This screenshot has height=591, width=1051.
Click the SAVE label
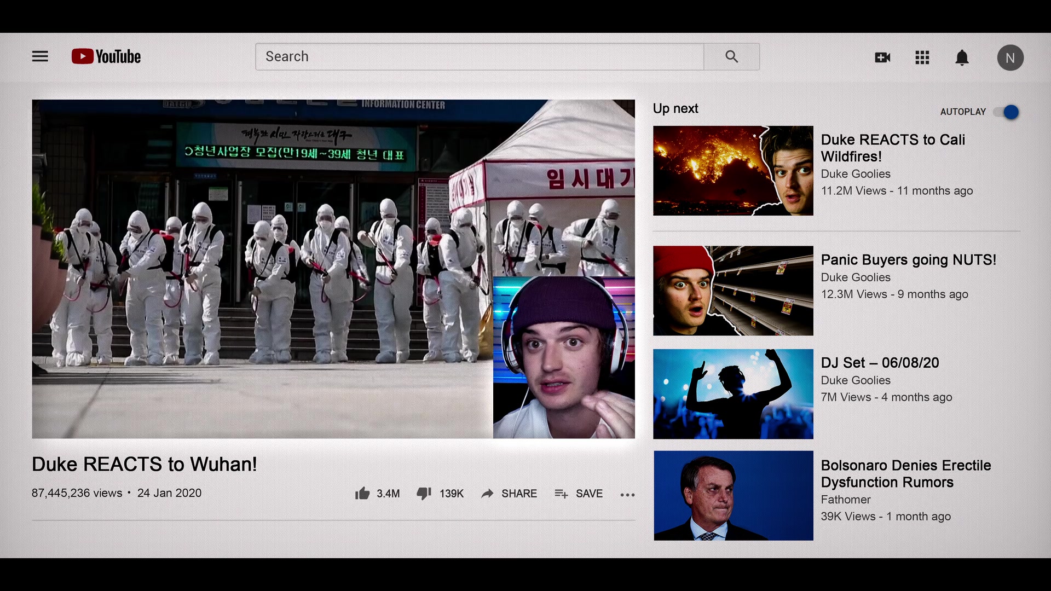click(589, 494)
